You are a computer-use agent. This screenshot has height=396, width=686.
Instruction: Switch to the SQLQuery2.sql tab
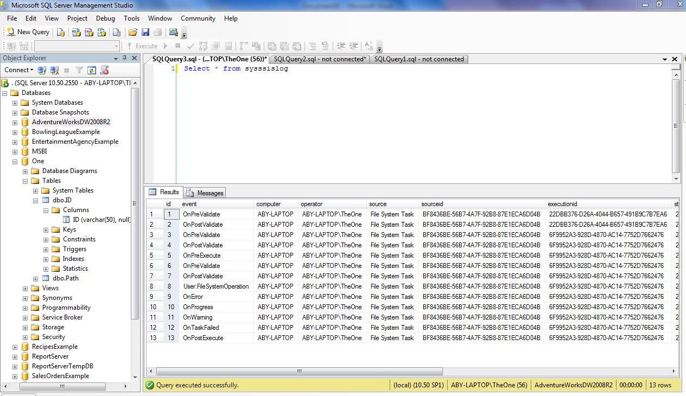click(320, 59)
